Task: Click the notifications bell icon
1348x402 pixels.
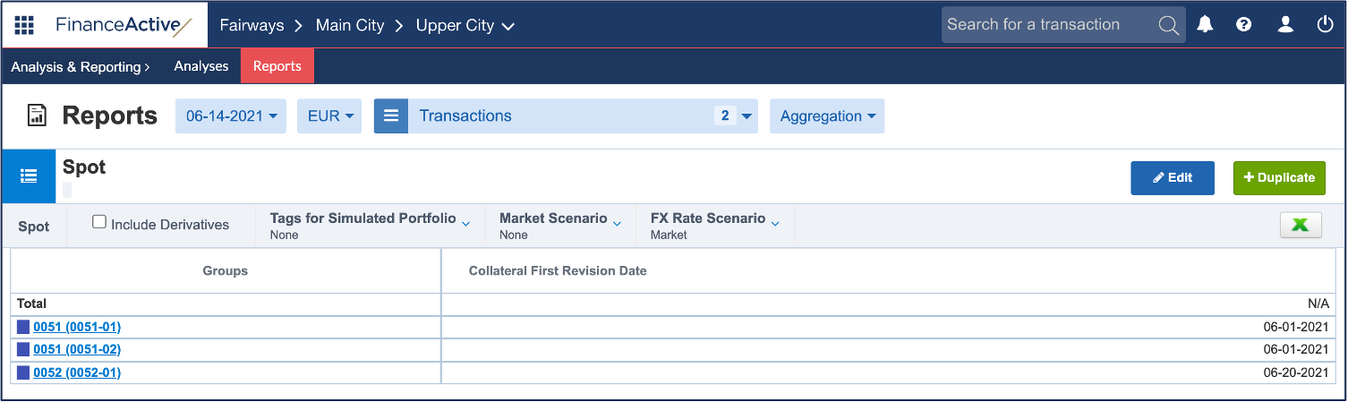Action: (x=1206, y=24)
